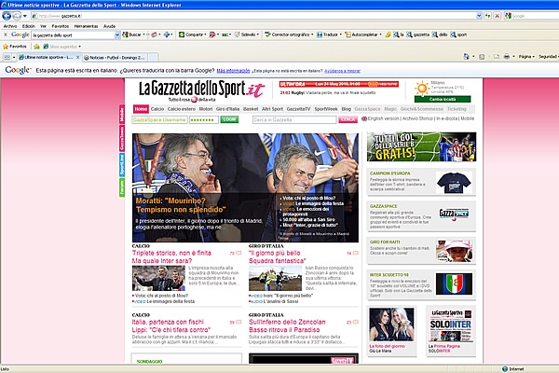Open Favoritos star button

point(15,47)
